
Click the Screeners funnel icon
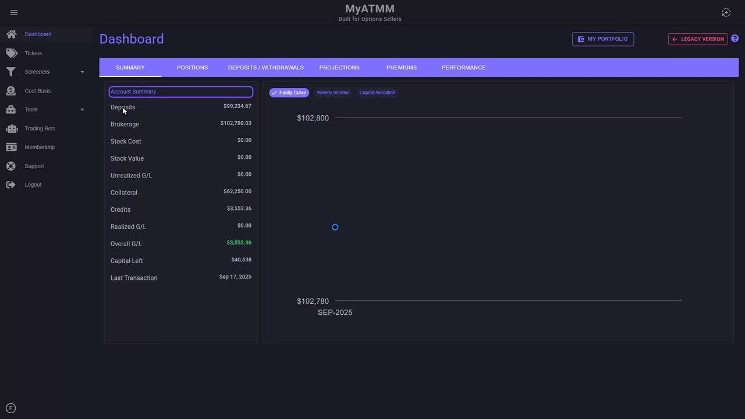click(11, 72)
